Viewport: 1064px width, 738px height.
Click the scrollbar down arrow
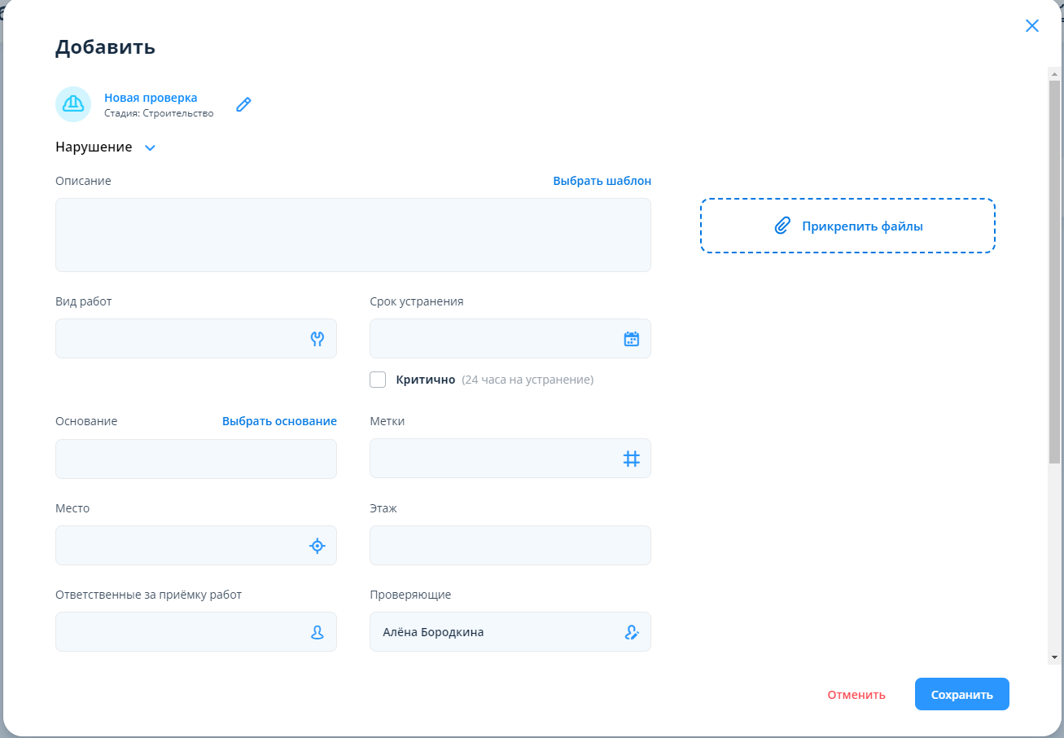(x=1054, y=657)
